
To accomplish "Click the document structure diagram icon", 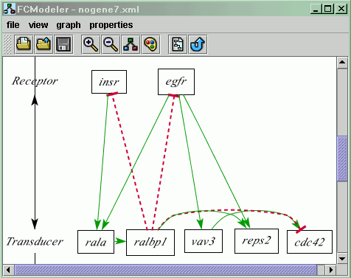I will tap(178, 44).
